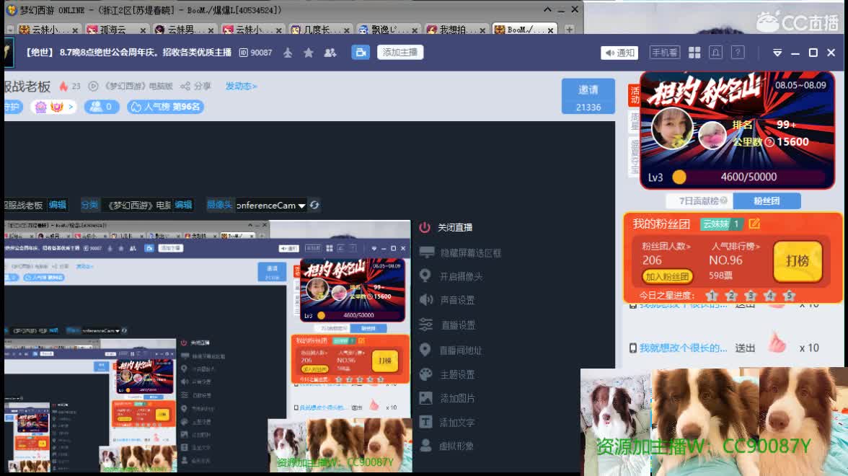
Task: Click the flame popularity icon showing 23
Action: point(63,86)
